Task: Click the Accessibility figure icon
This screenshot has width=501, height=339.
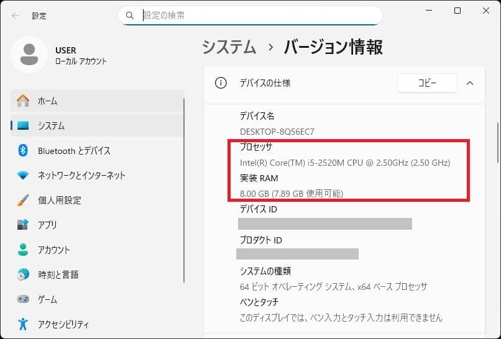Action: (23, 324)
